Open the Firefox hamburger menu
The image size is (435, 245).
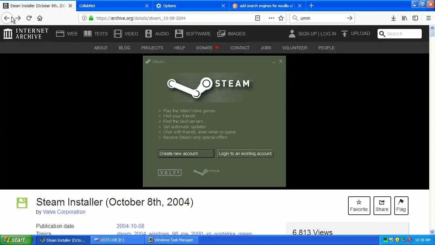pyautogui.click(x=428, y=18)
